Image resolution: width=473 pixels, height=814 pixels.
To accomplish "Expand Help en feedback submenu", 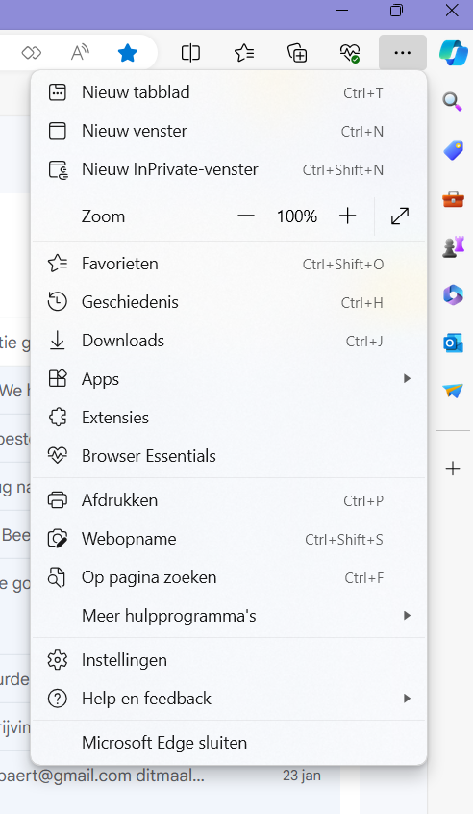I will tap(229, 699).
